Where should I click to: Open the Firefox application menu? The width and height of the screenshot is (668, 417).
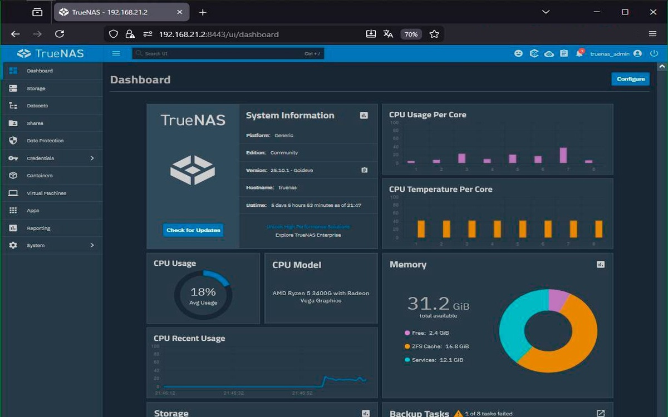(652, 34)
